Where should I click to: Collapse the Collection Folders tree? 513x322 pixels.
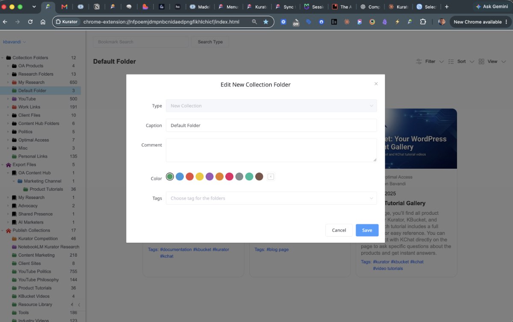(3, 58)
